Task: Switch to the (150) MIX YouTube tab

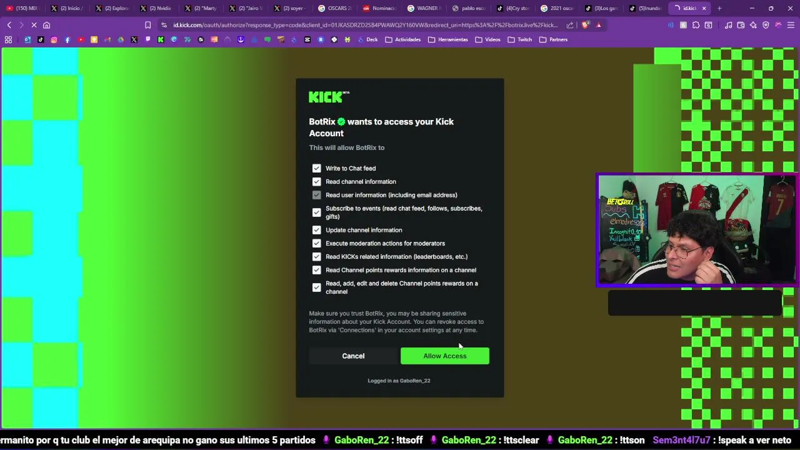Action: [22, 8]
